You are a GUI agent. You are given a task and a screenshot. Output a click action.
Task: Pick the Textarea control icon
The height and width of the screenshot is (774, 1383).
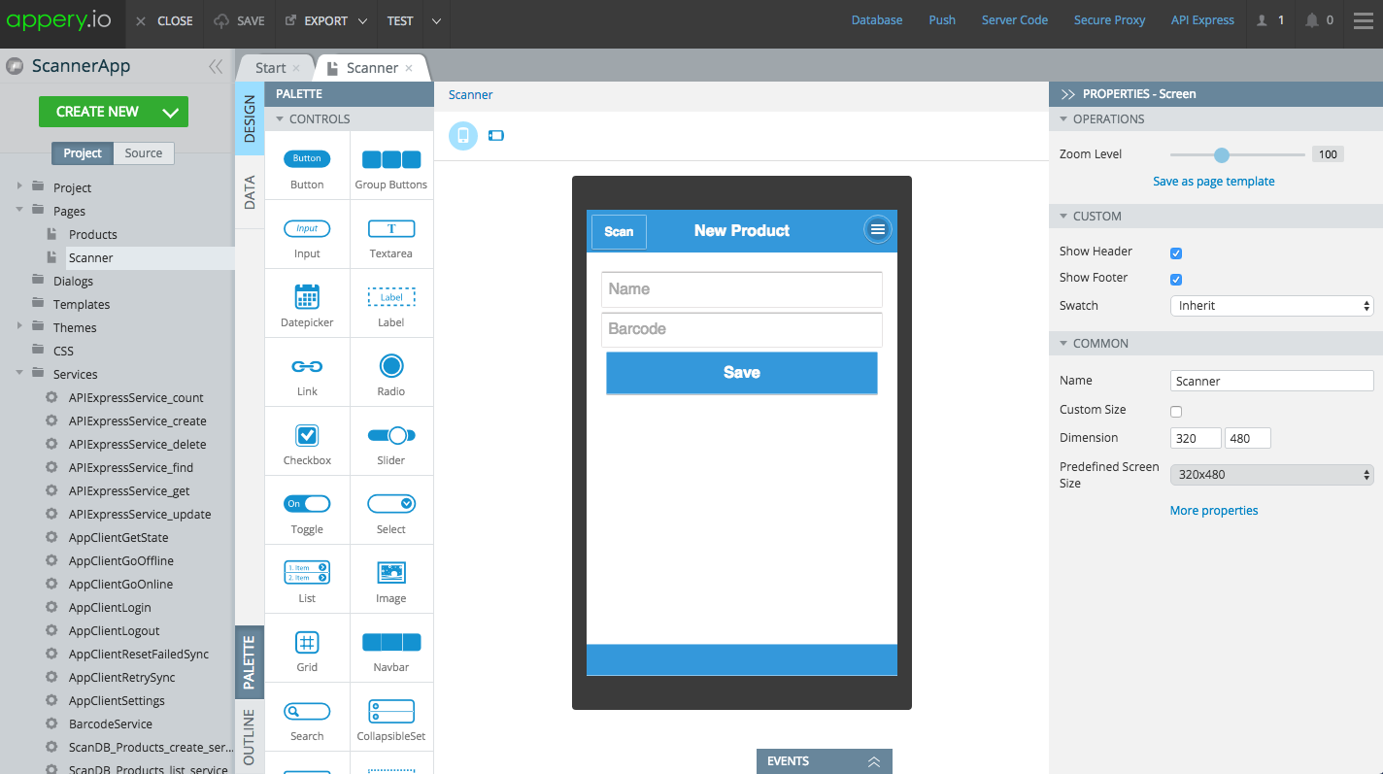tap(391, 228)
